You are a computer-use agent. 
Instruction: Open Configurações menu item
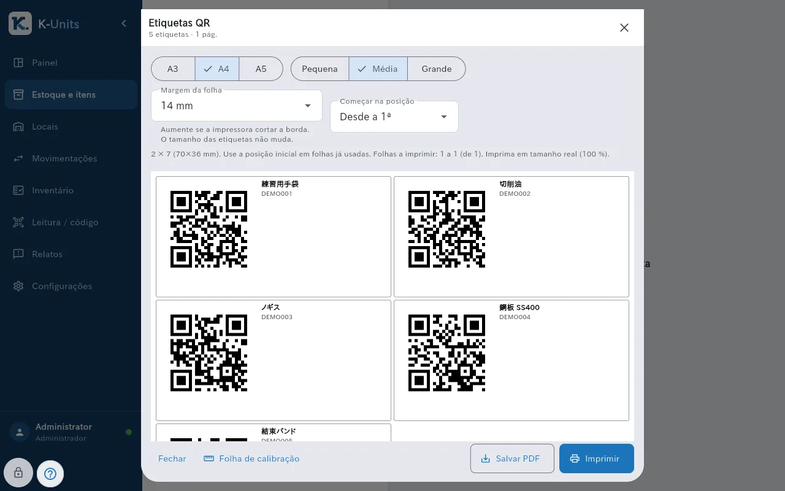point(71,286)
